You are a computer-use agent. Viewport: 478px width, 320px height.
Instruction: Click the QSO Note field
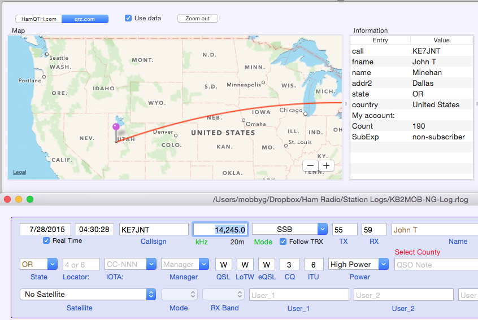click(435, 264)
